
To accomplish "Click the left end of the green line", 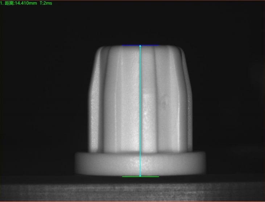I will click(123, 177).
